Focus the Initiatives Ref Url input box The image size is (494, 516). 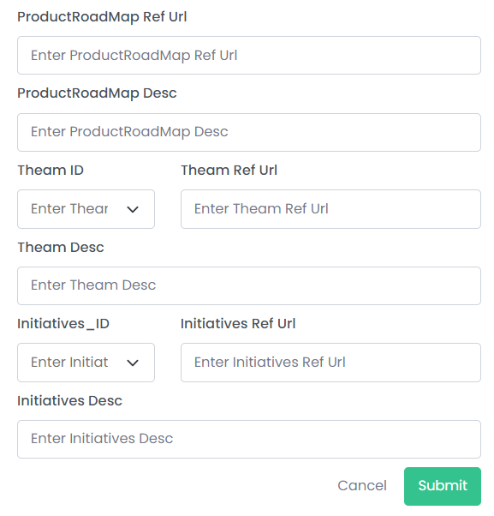tap(330, 363)
